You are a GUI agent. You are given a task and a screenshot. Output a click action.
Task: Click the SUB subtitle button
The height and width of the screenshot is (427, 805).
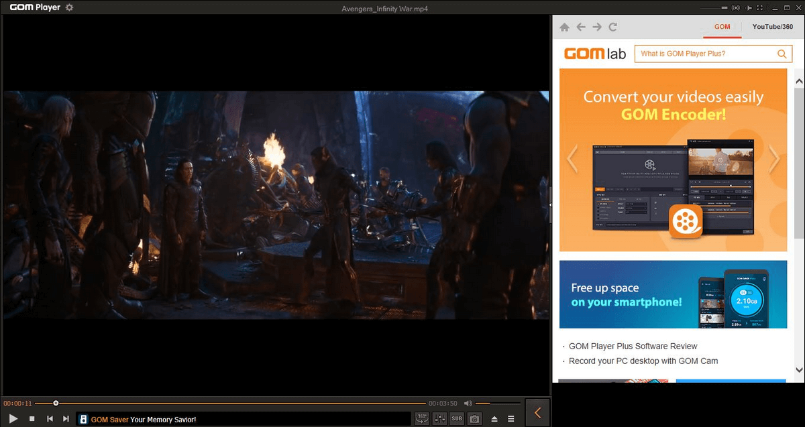457,419
